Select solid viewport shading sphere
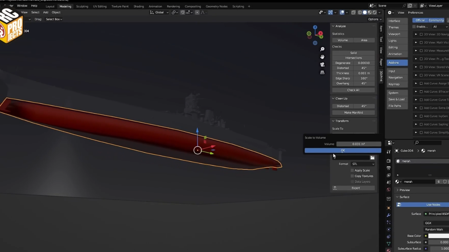The image size is (449, 252). [364, 12]
